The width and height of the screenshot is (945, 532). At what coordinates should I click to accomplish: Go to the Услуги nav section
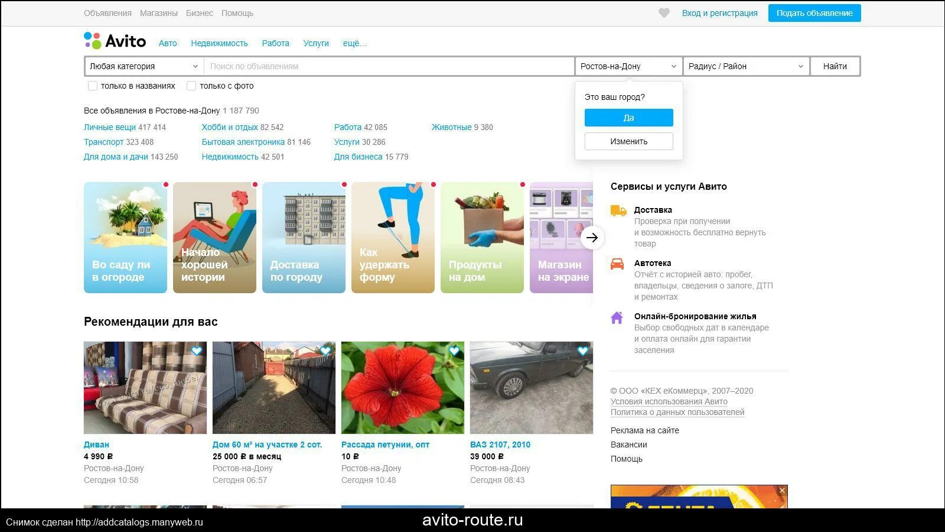316,43
